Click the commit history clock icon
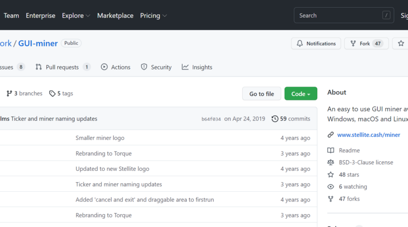 (275, 119)
